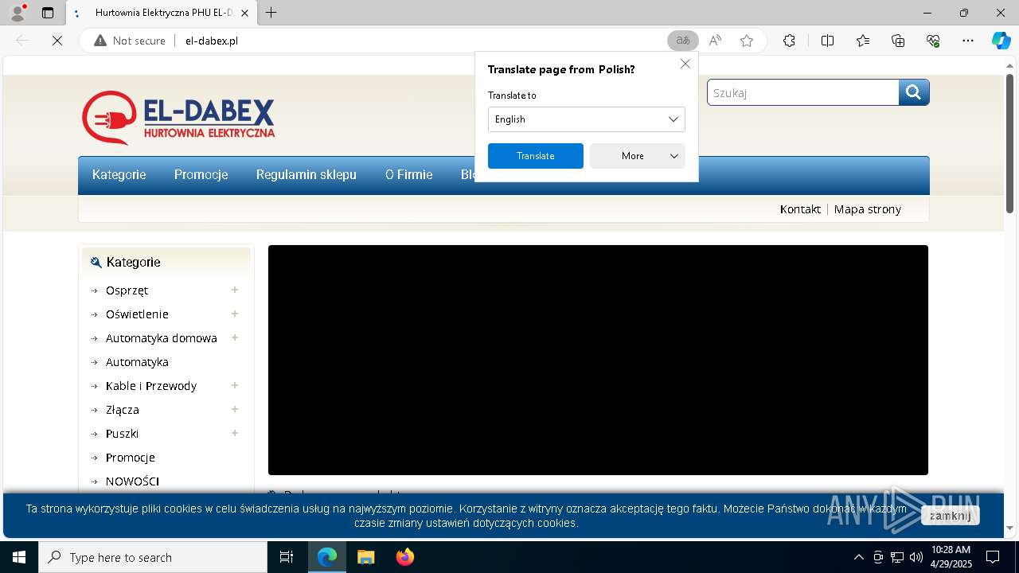Show hidden system tray icons

(x=858, y=557)
